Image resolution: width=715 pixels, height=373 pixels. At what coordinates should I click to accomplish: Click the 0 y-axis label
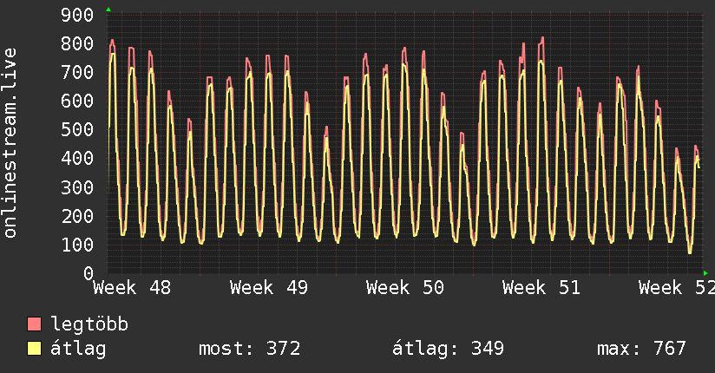89,273
